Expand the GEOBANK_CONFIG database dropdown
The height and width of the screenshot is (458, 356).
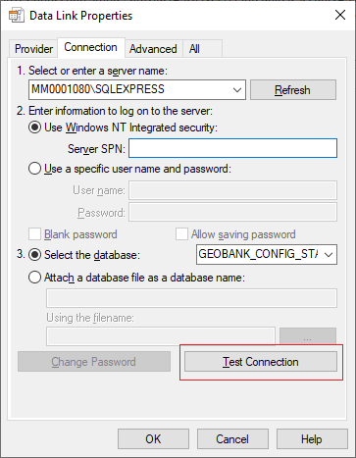(329, 255)
